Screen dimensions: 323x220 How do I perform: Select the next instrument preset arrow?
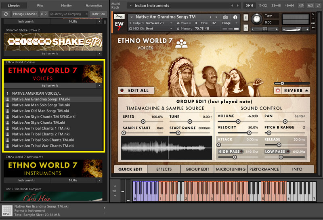click(x=216, y=17)
